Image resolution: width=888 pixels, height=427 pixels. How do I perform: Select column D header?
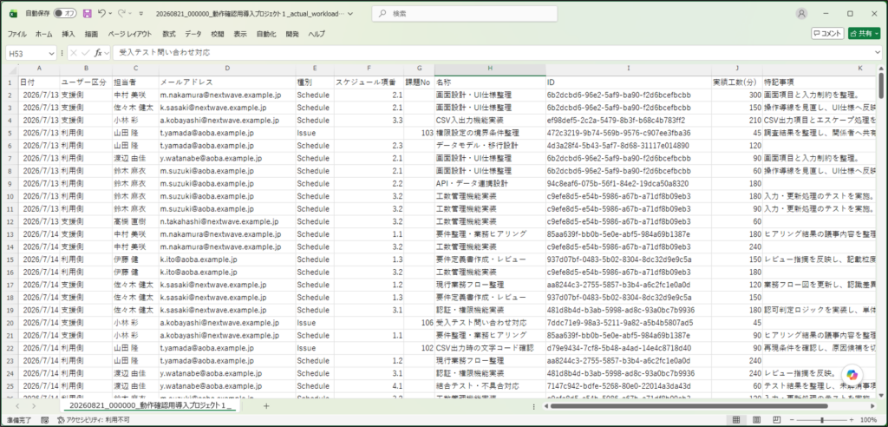pos(227,68)
